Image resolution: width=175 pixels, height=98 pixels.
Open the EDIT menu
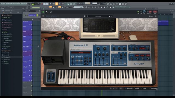click(4, 4)
